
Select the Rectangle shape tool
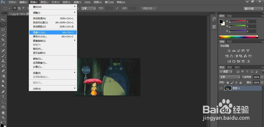coord(3,107)
